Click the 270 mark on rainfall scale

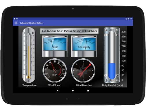click(123, 37)
